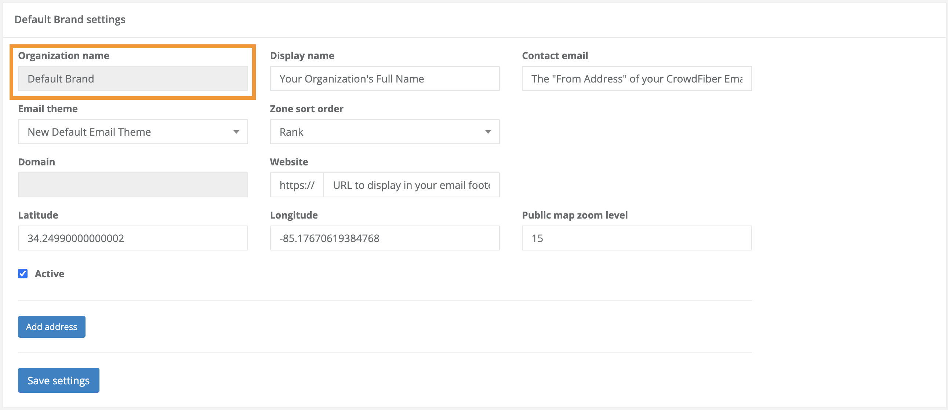The image size is (948, 410).
Task: Click the Website URL input field
Action: (411, 185)
